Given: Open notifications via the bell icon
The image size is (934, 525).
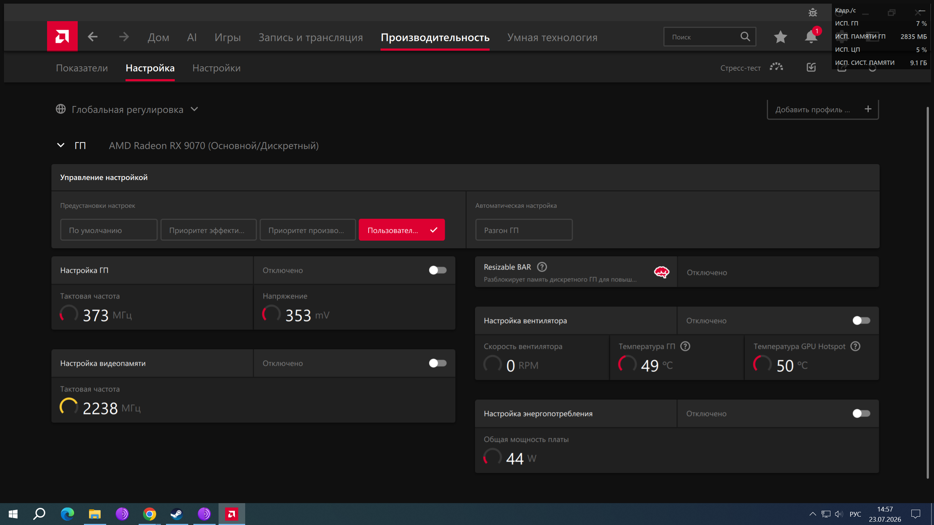Looking at the screenshot, I should click(x=811, y=37).
